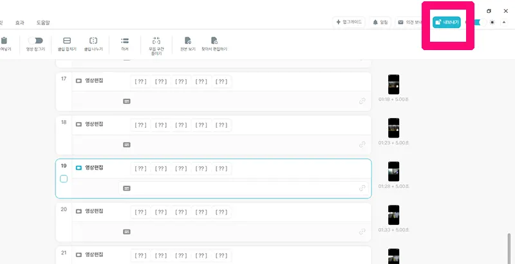Click the last [??] word in clip 18
The width and height of the screenshot is (515, 264).
tap(221, 125)
